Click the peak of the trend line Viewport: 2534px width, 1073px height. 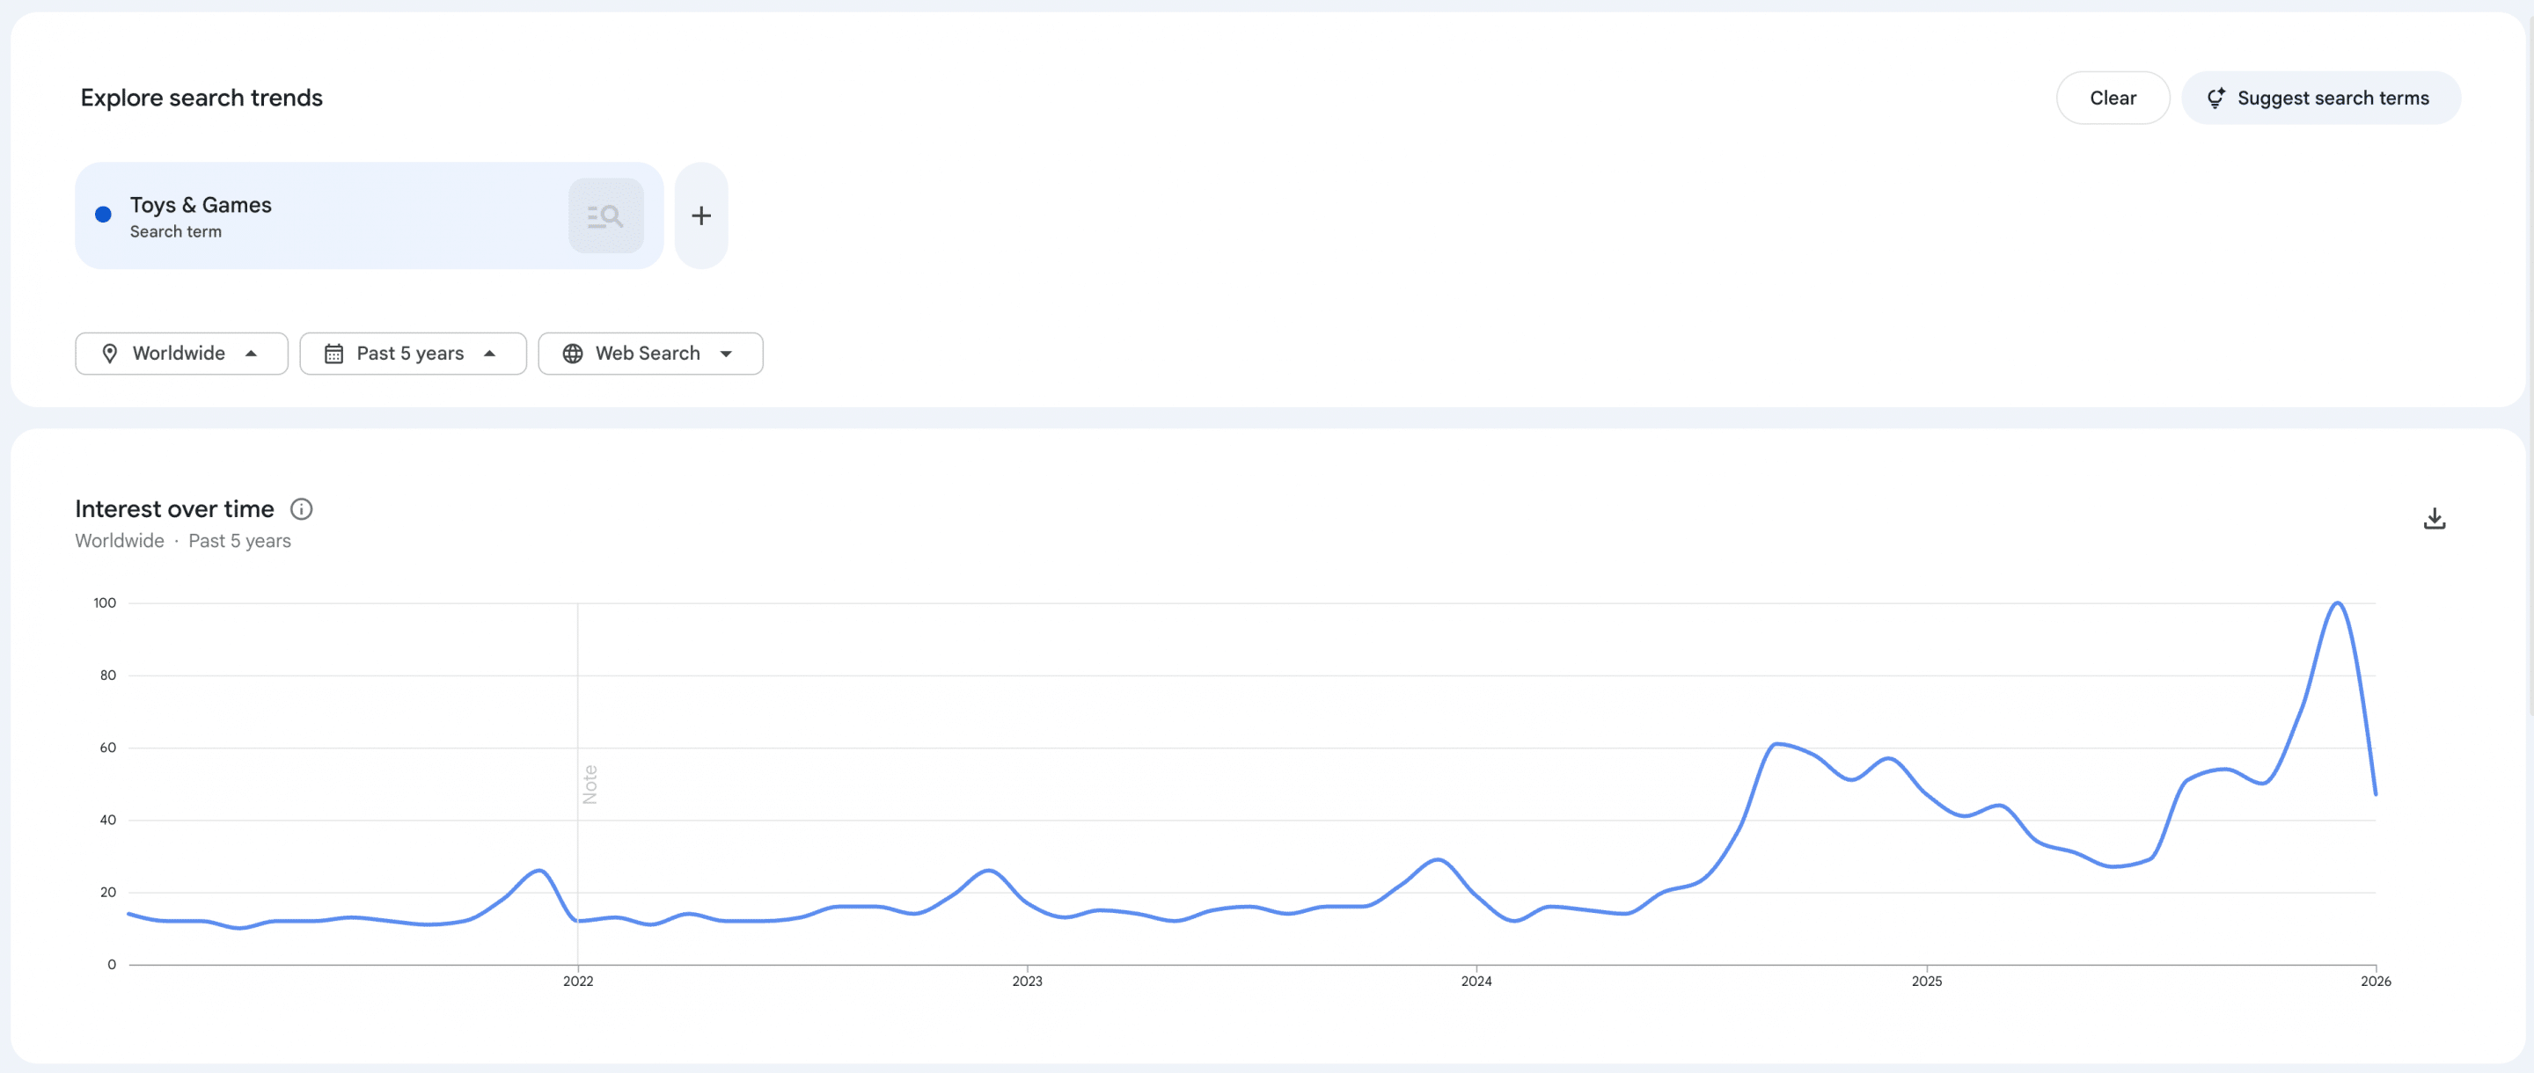(x=2337, y=602)
